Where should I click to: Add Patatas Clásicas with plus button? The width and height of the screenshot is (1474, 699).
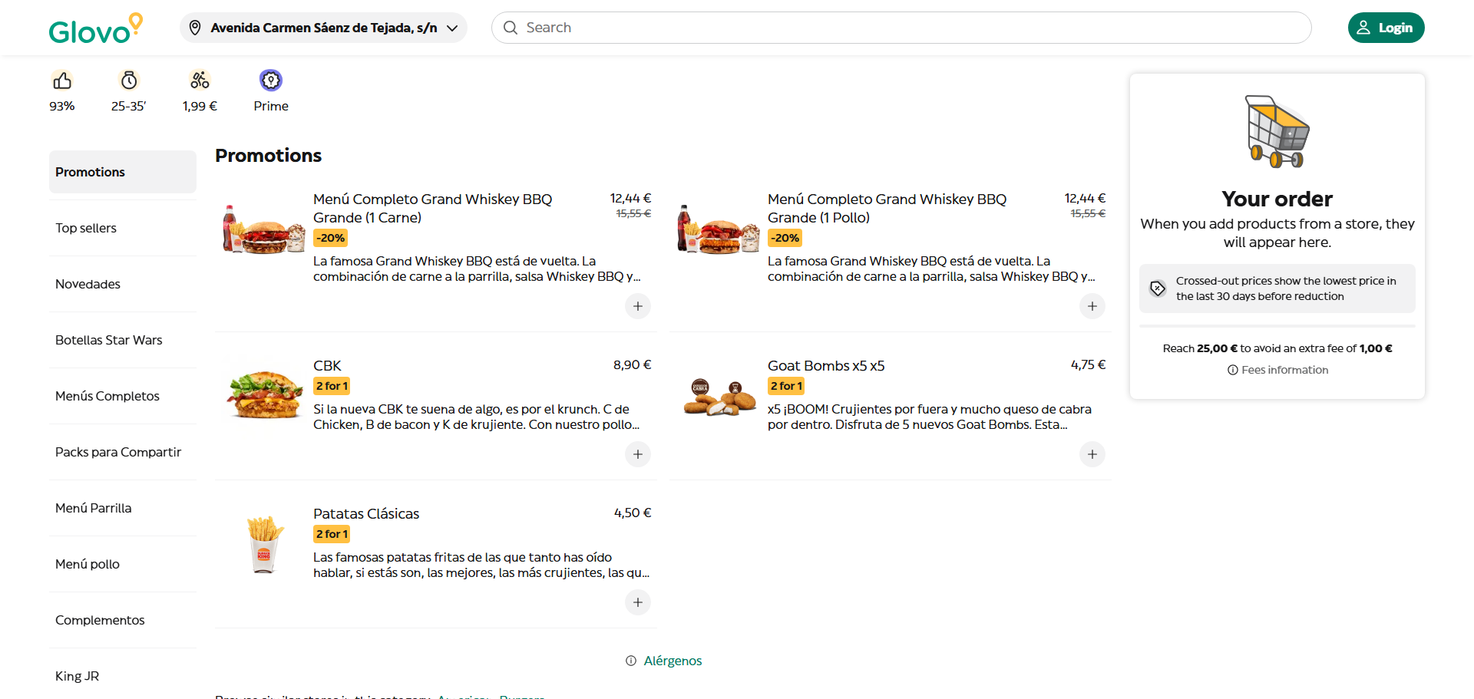point(637,602)
